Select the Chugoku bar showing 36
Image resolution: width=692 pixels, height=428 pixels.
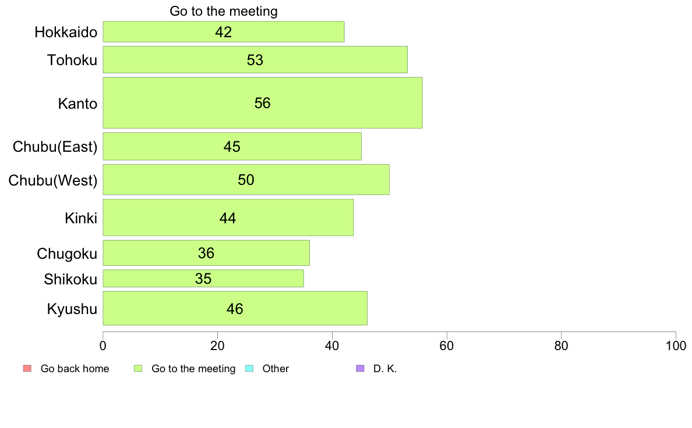(x=207, y=253)
